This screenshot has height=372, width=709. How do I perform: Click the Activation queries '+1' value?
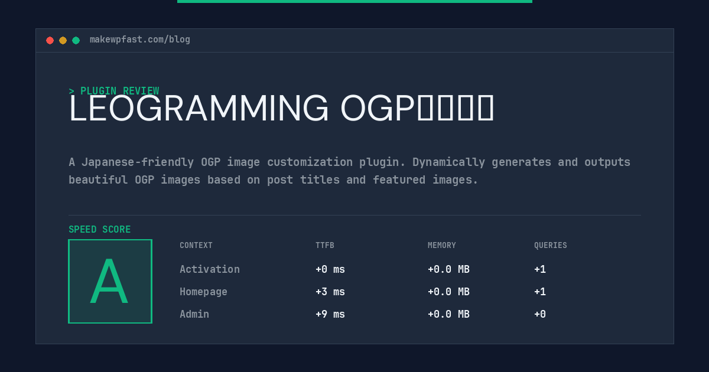540,269
